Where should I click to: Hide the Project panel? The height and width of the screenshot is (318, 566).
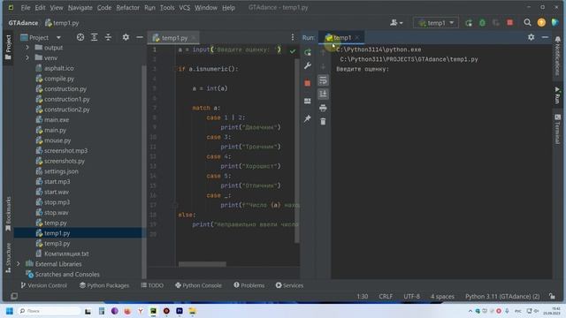(x=140, y=37)
